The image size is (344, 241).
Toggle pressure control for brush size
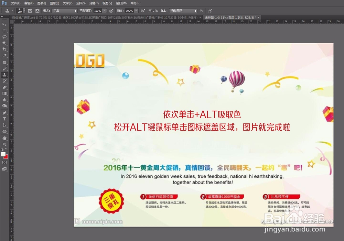pyautogui.click(x=210, y=11)
